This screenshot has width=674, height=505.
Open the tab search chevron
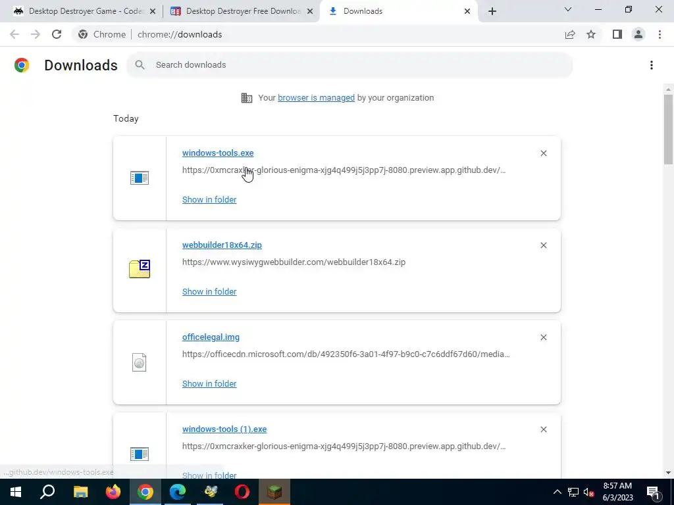568,9
